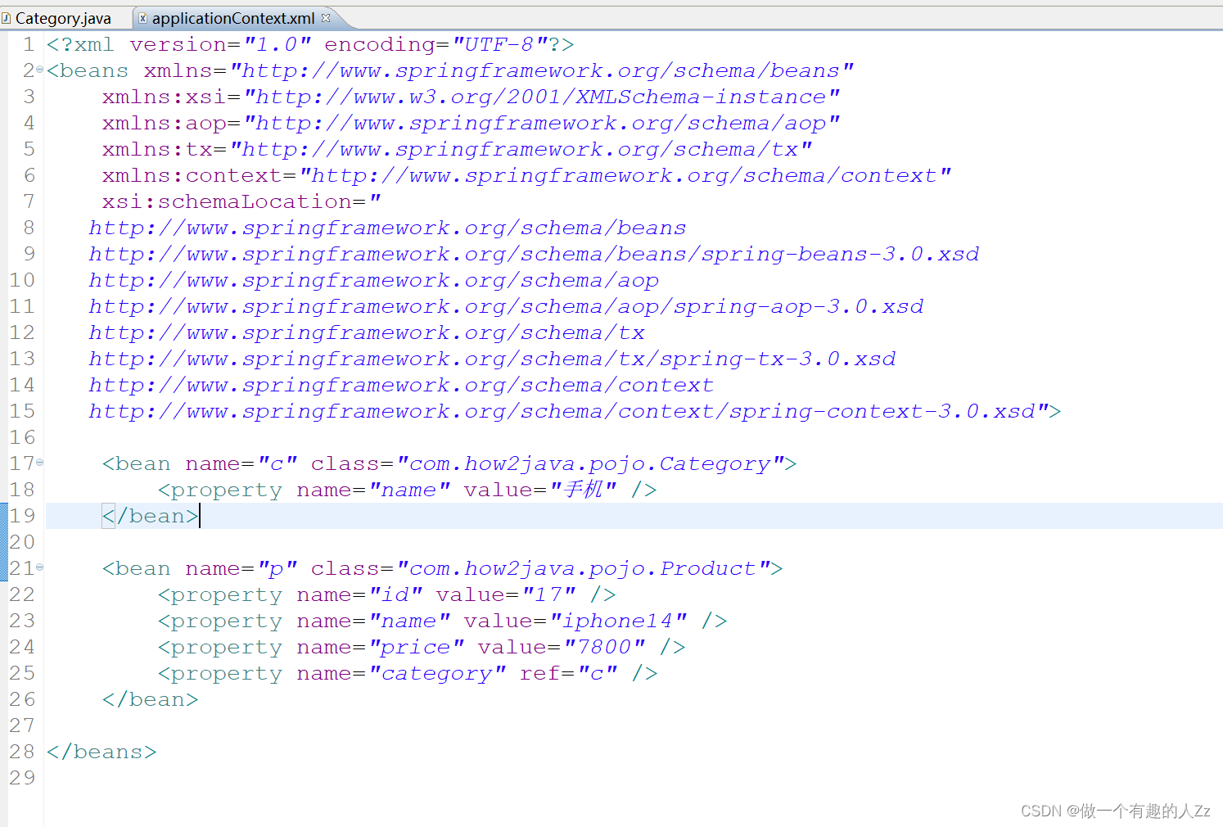Screen dimensions: 1223x827
Task: Click the value "7800" text
Action: (x=604, y=648)
